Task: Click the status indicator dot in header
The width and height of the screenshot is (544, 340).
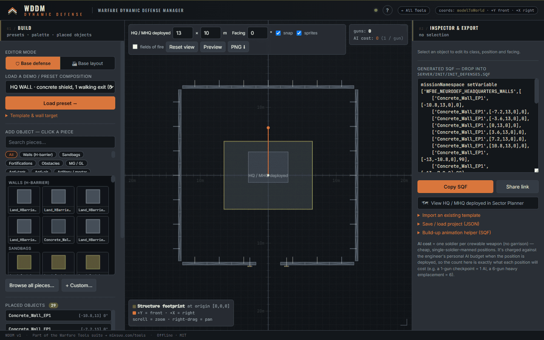Action: point(375,11)
